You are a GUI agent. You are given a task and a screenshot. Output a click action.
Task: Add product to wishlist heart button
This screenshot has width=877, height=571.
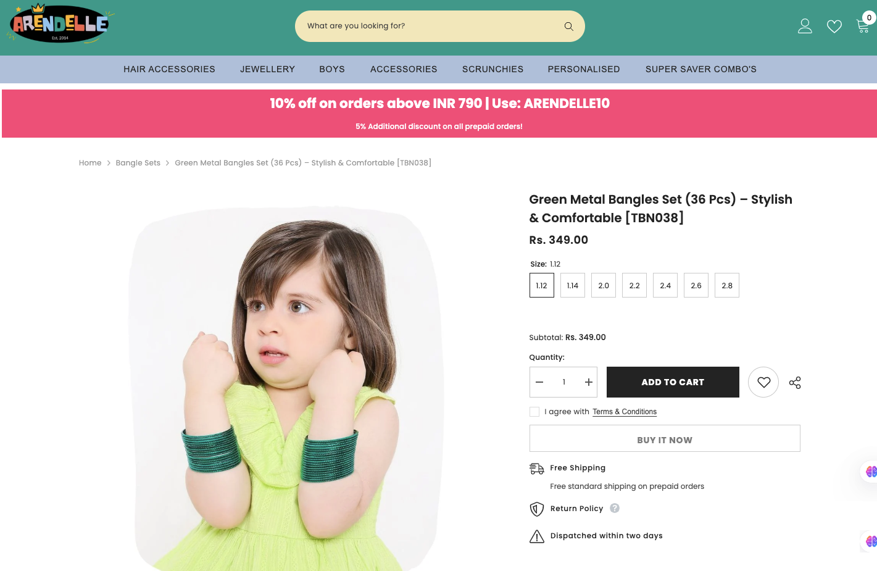click(763, 382)
